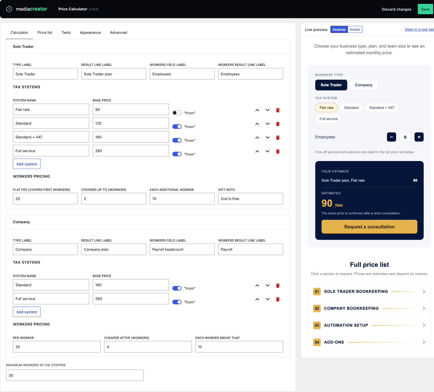
Task: Move Company Full service system up
Action: (257, 299)
